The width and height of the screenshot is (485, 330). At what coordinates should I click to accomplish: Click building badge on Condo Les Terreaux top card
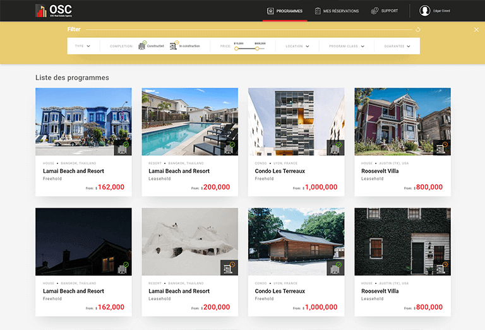(x=335, y=148)
